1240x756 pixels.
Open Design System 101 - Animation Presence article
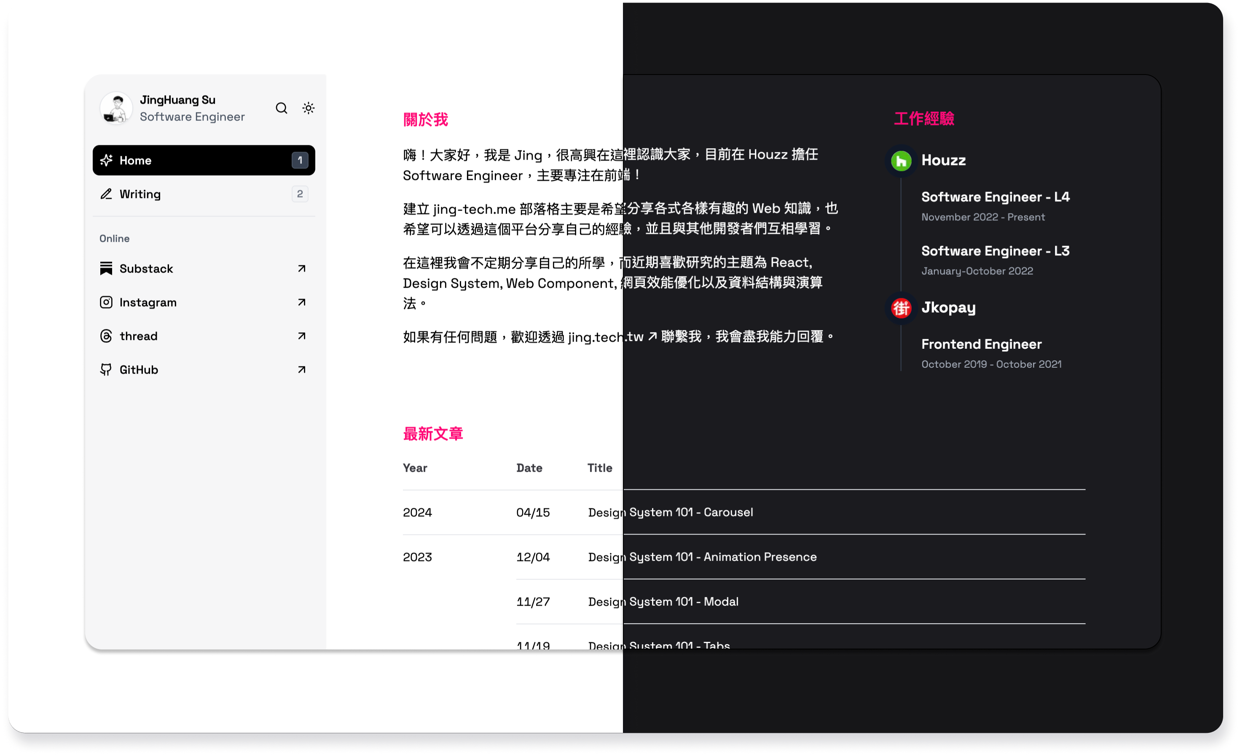702,557
